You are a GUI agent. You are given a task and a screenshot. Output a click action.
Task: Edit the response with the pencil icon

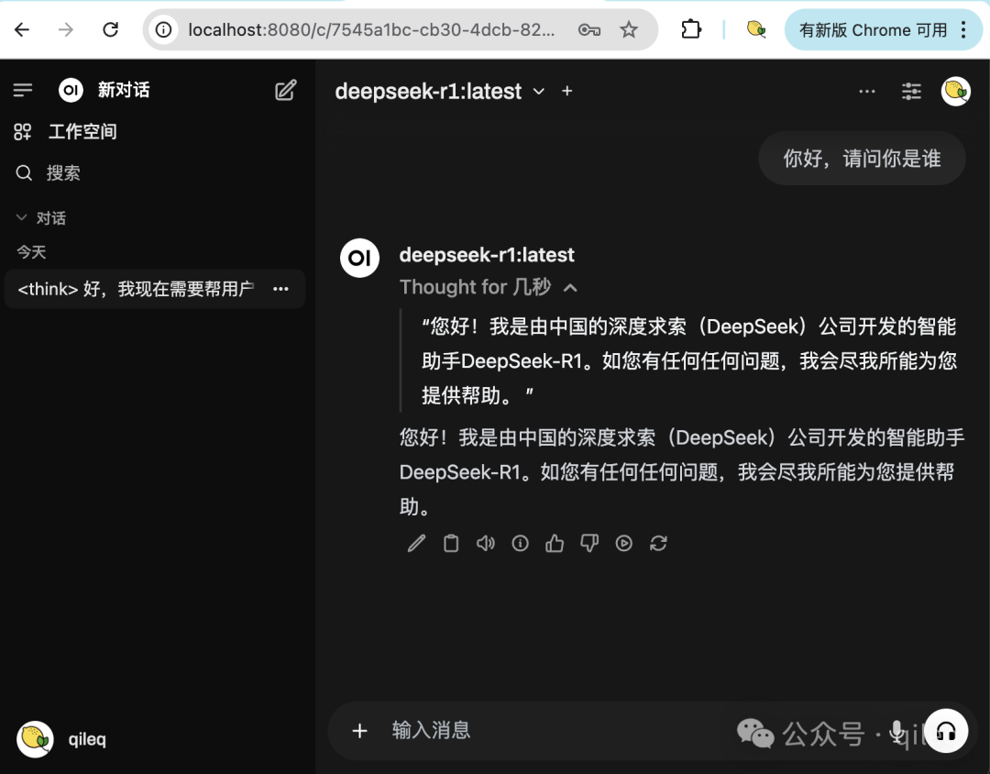[417, 544]
